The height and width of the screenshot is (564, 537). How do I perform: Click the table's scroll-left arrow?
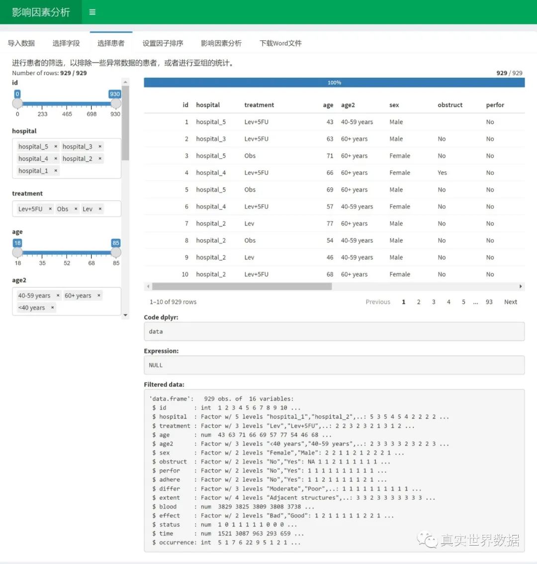[x=148, y=287]
